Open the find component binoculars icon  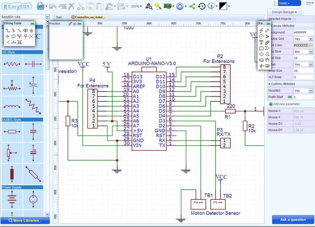149,6
